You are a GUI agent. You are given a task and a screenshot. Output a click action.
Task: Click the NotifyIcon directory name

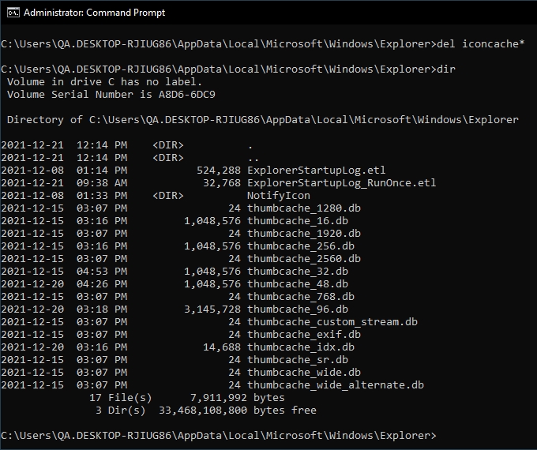278,195
